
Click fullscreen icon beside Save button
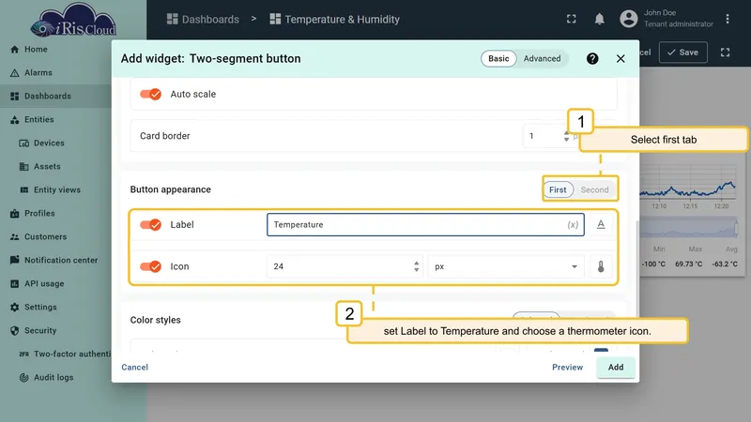click(725, 53)
